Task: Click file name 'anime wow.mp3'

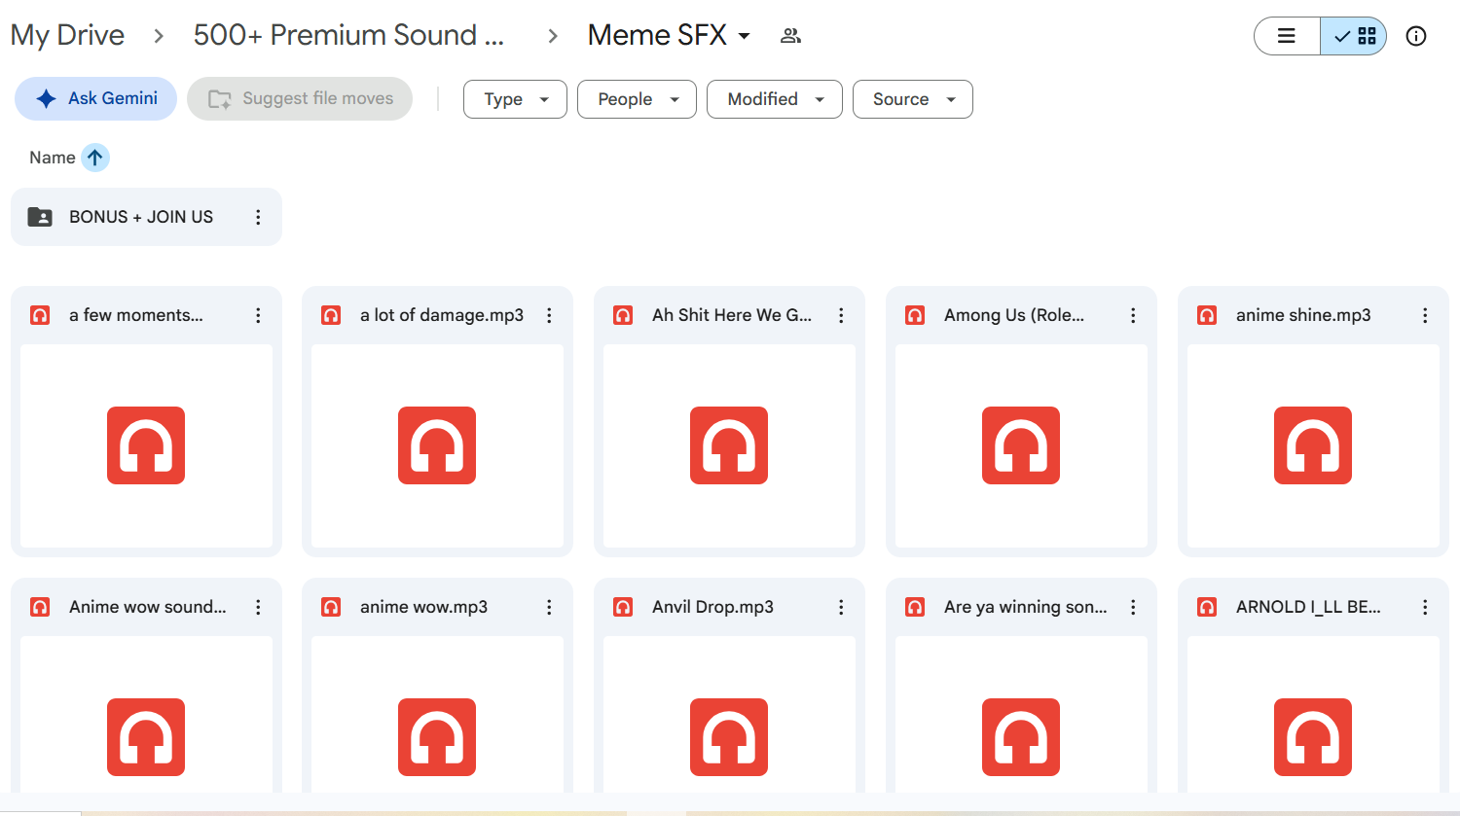Action: [423, 607]
